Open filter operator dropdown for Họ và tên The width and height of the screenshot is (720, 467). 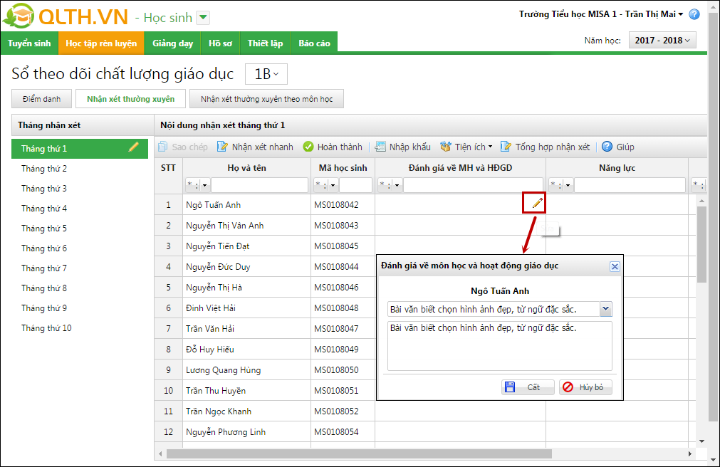tap(205, 185)
